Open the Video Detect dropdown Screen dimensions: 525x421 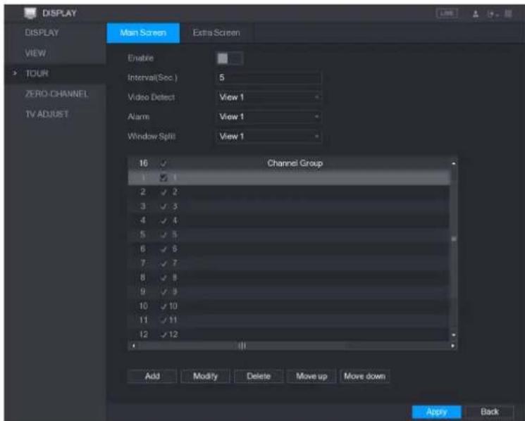[268, 97]
